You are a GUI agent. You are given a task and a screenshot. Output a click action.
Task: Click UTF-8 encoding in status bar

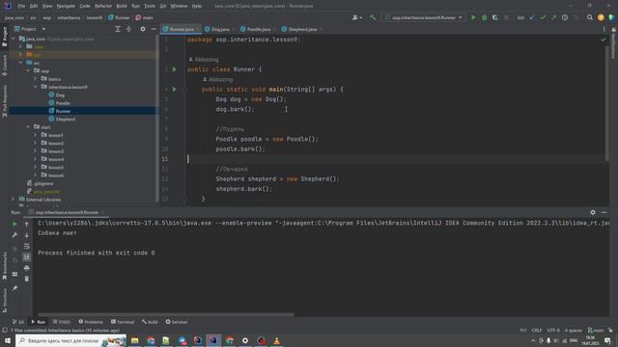tap(553, 330)
